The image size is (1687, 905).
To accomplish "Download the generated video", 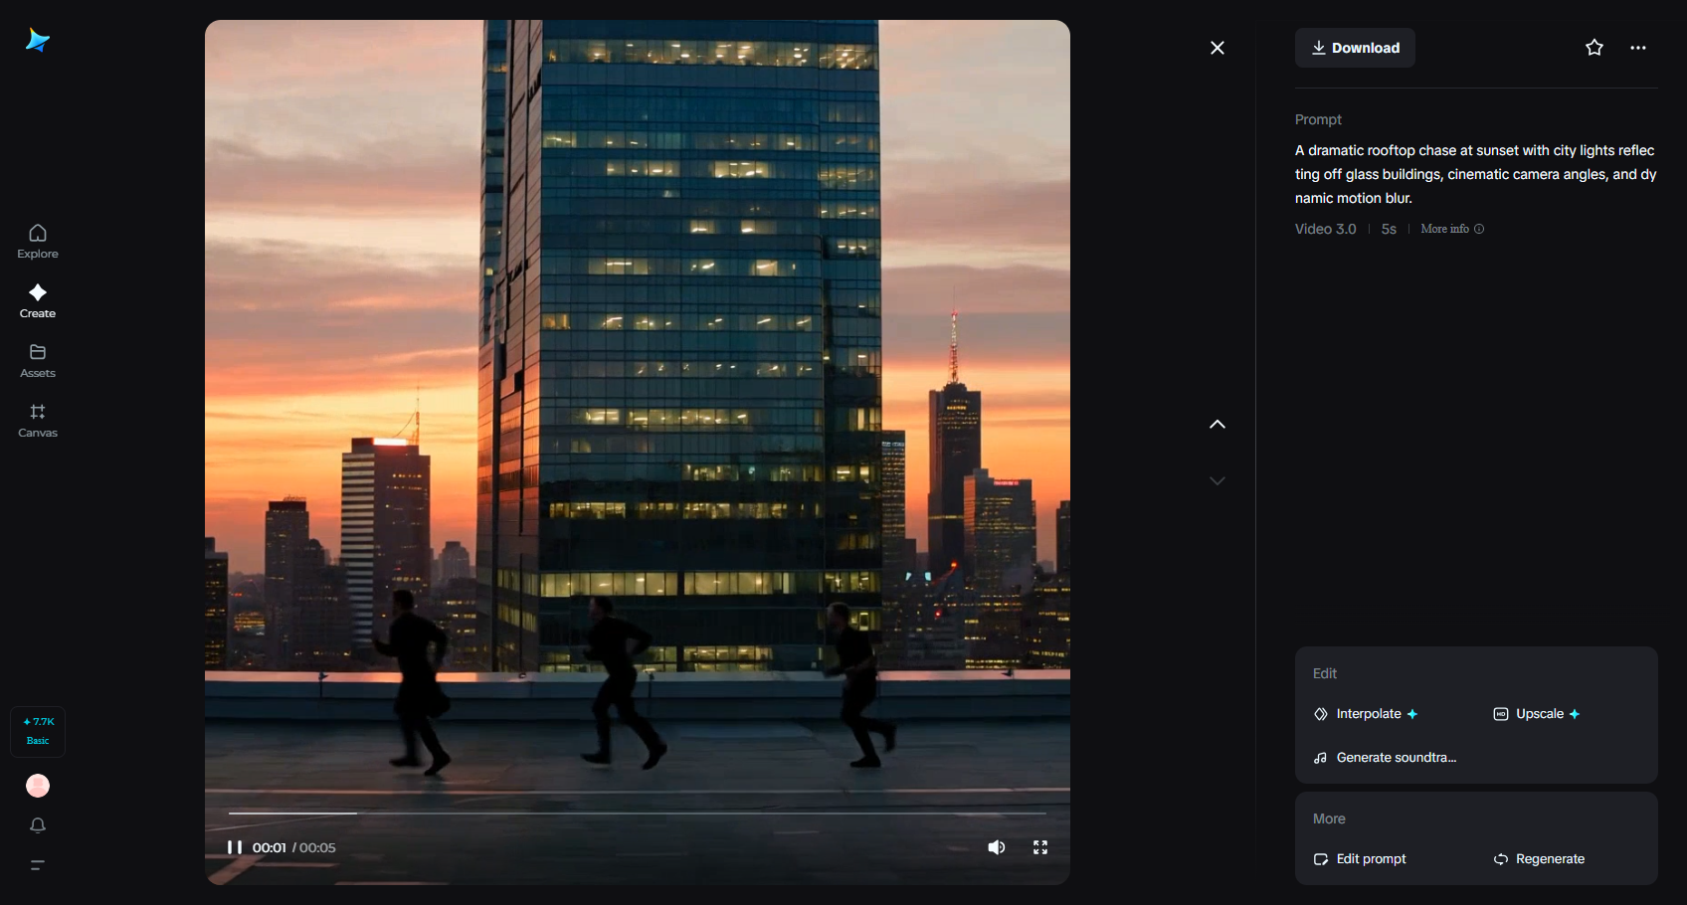I will [x=1355, y=47].
